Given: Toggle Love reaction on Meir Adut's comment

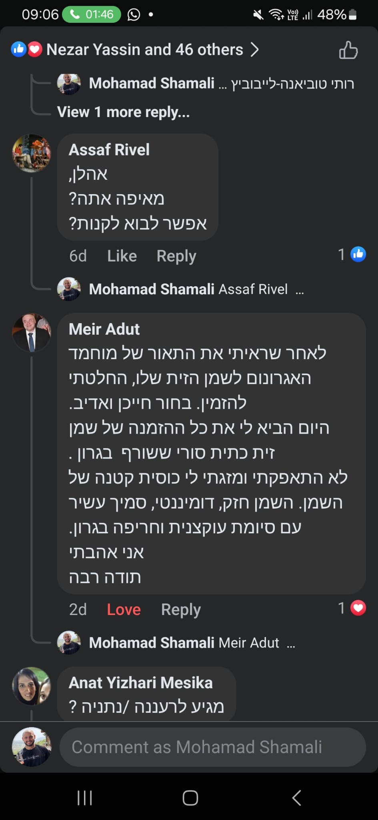Looking at the screenshot, I should tap(124, 609).
